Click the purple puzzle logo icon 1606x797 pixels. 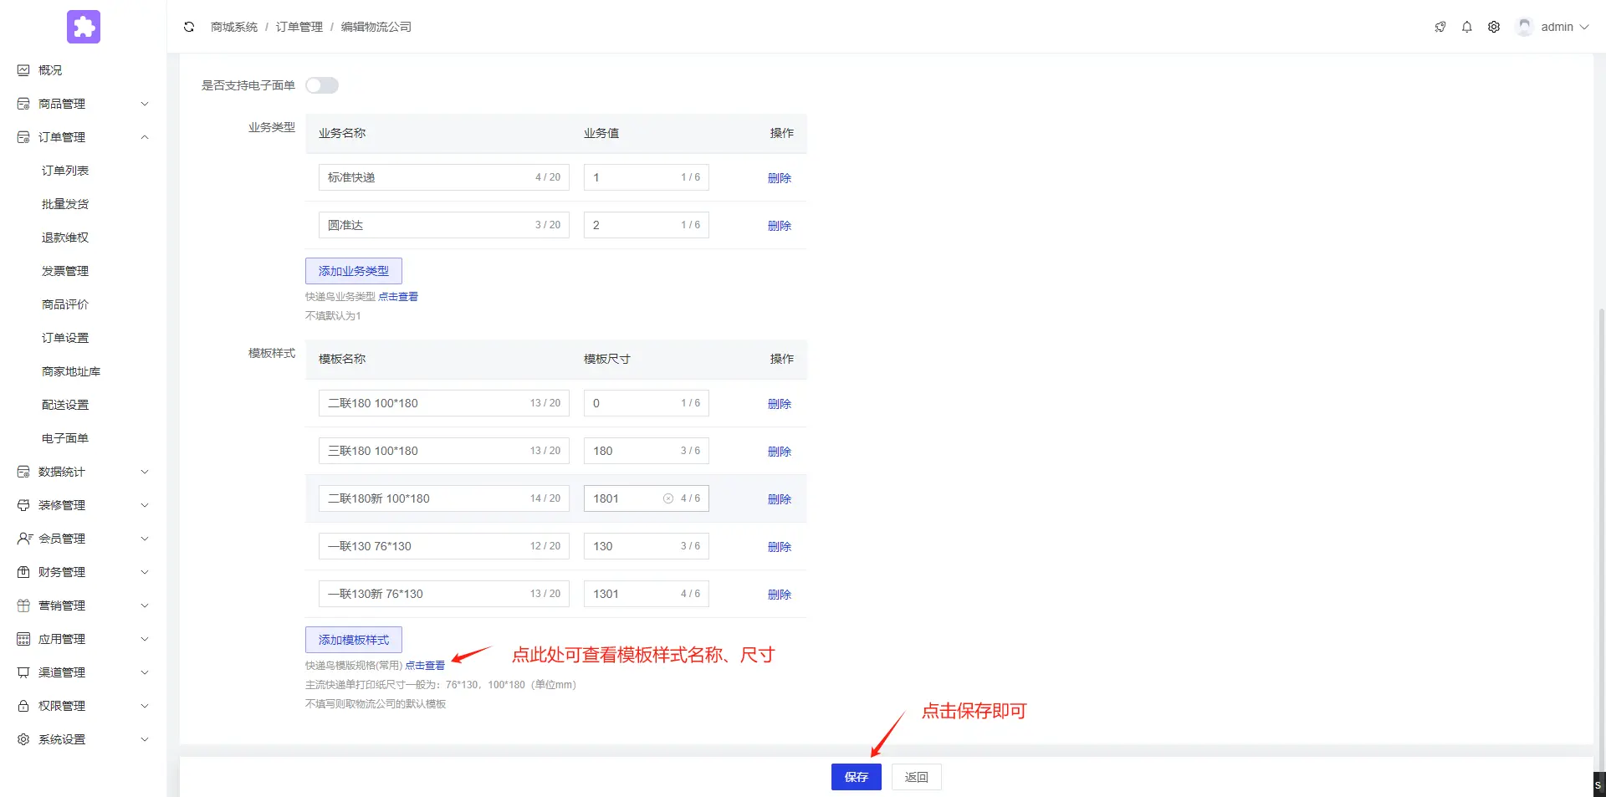pos(84,27)
